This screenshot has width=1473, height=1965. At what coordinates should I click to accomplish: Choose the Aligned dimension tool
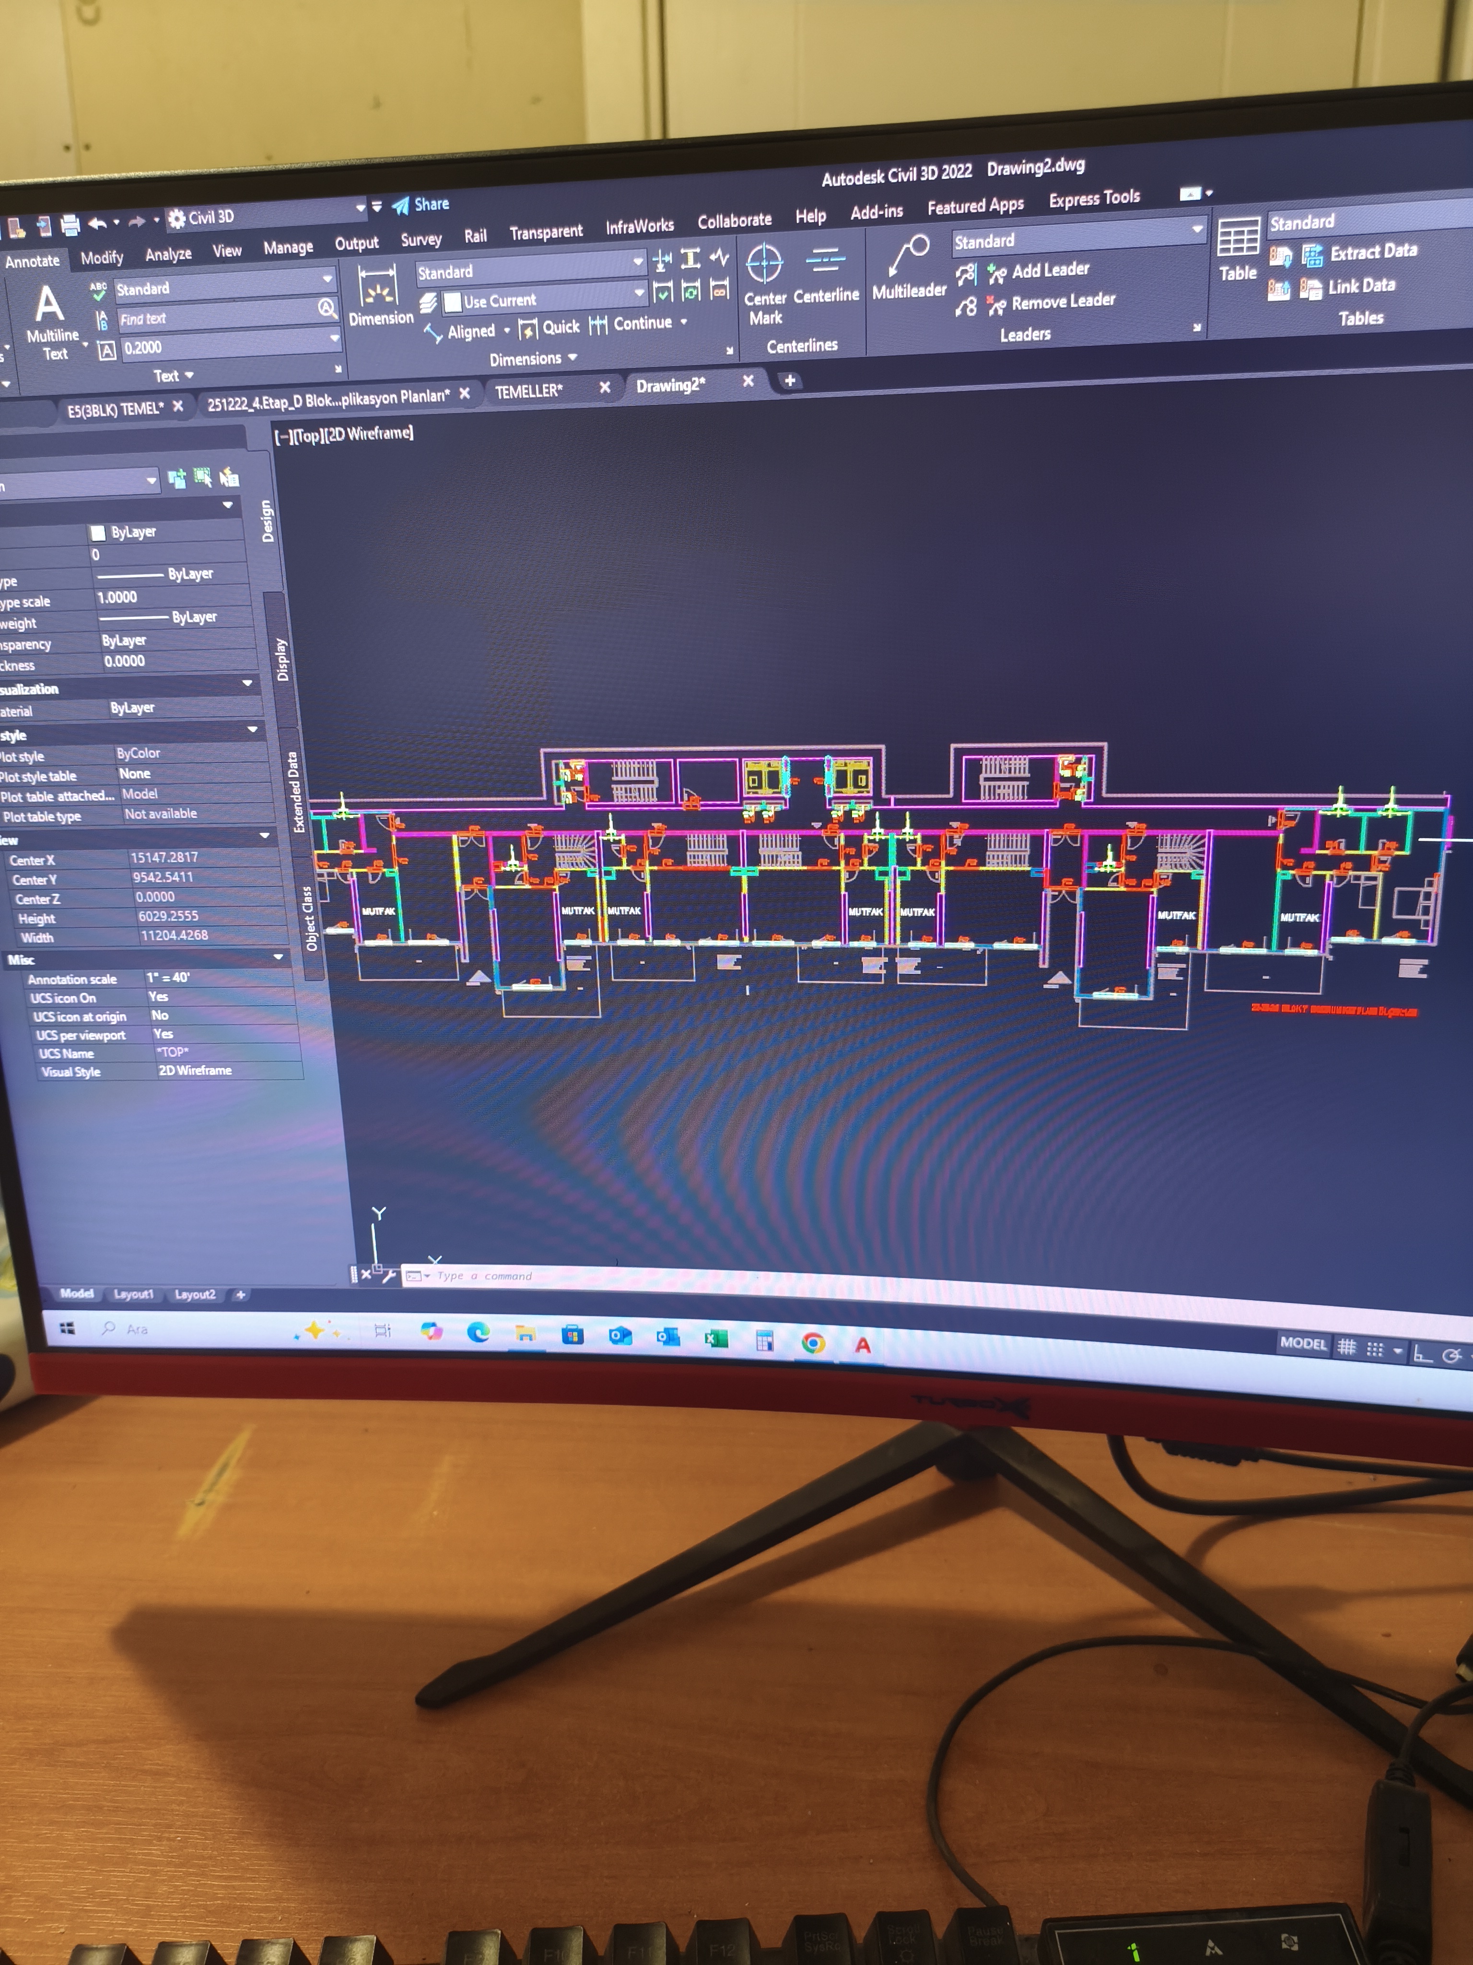pos(461,332)
